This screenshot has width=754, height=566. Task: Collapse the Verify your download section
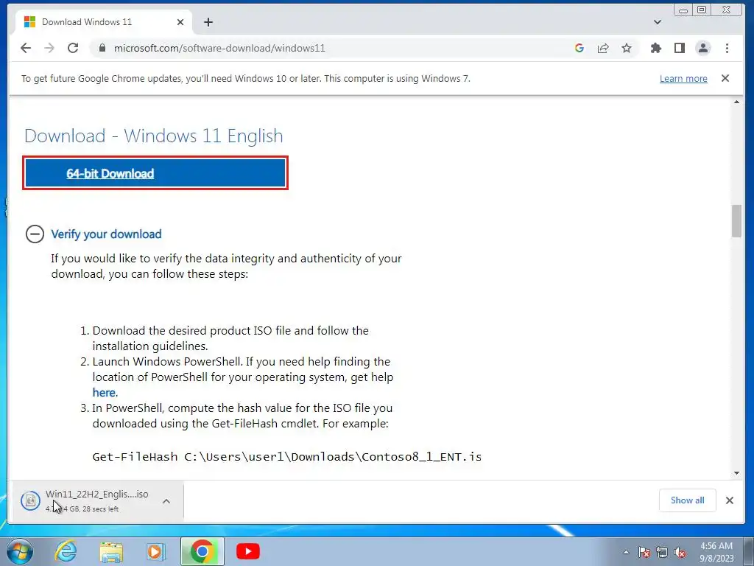coord(35,234)
